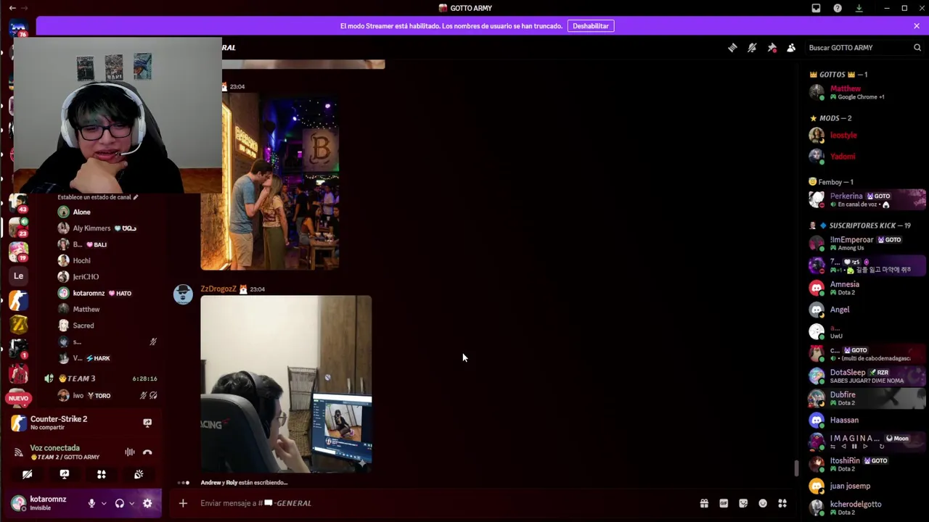Open activities launcher in voice panel
The image size is (929, 522).
coord(102,474)
